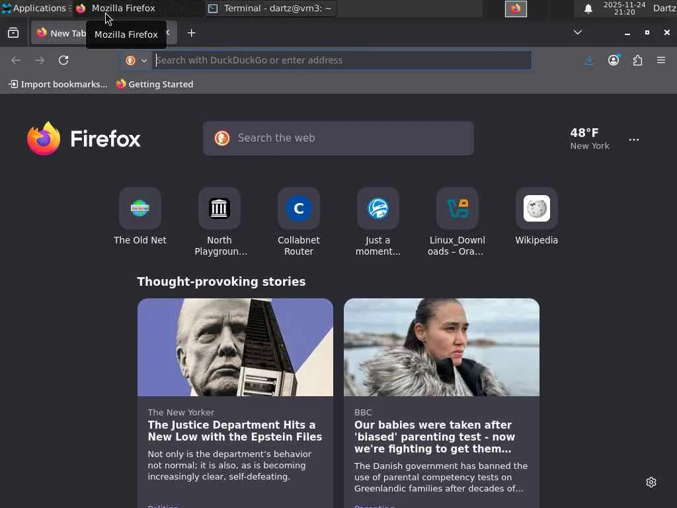Image resolution: width=677 pixels, height=508 pixels.
Task: Open new tab personalize gear icon
Action: [651, 482]
